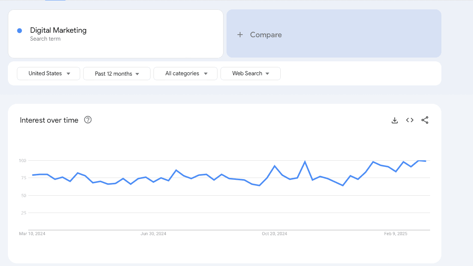
Task: Expand the Past 12 months time filter
Action: [117, 74]
